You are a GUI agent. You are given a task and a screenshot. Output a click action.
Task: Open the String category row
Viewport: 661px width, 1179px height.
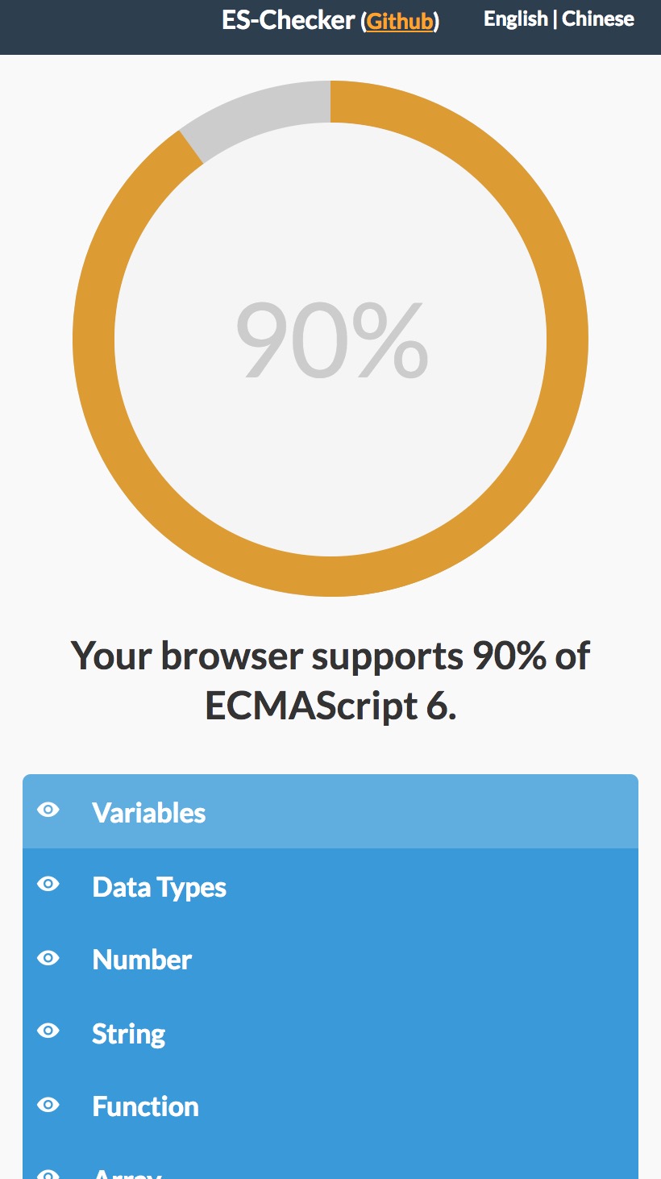(129, 1034)
